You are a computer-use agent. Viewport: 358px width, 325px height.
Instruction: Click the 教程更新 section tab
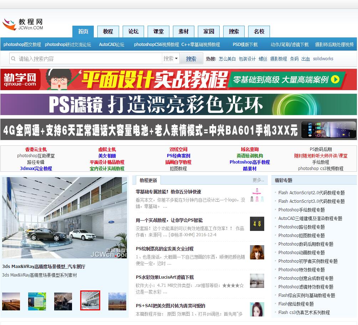point(148,180)
